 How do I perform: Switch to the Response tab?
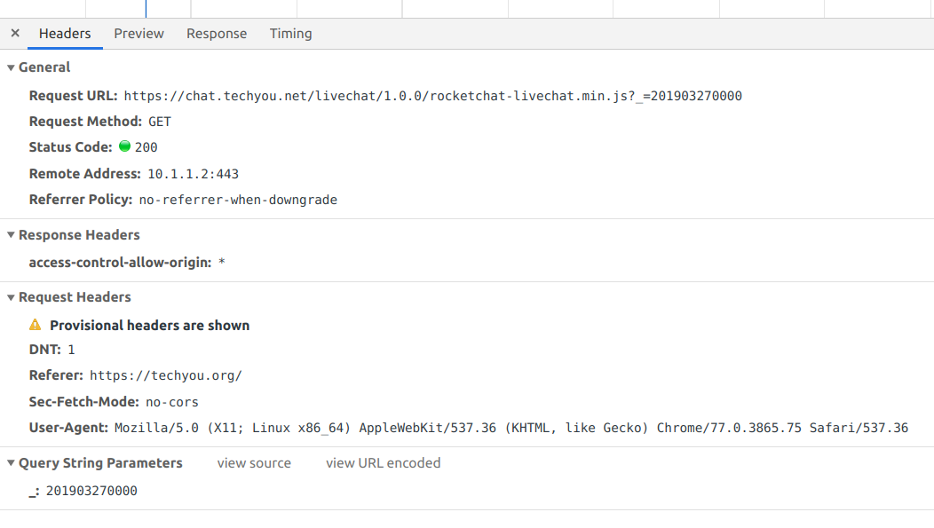tap(216, 33)
